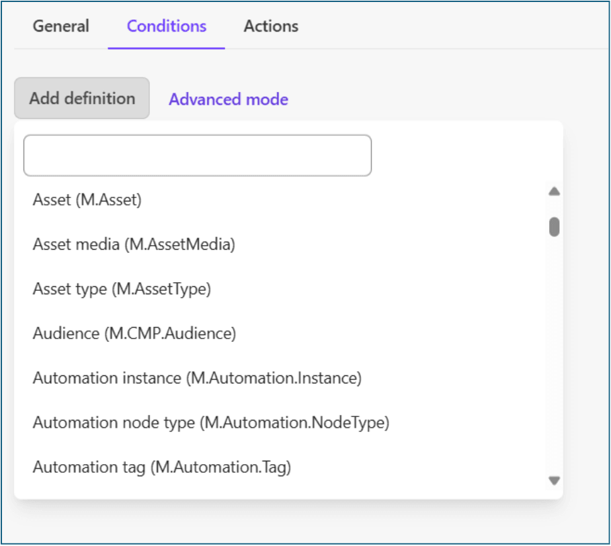Click the Add definition button
Viewport: 611px width, 546px height.
point(82,98)
